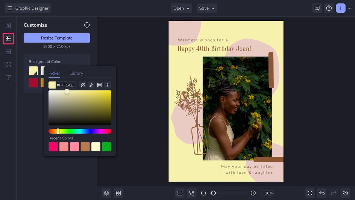Click the actual size collapse-arrows icon
355x200 pixels.
[x=191, y=193]
